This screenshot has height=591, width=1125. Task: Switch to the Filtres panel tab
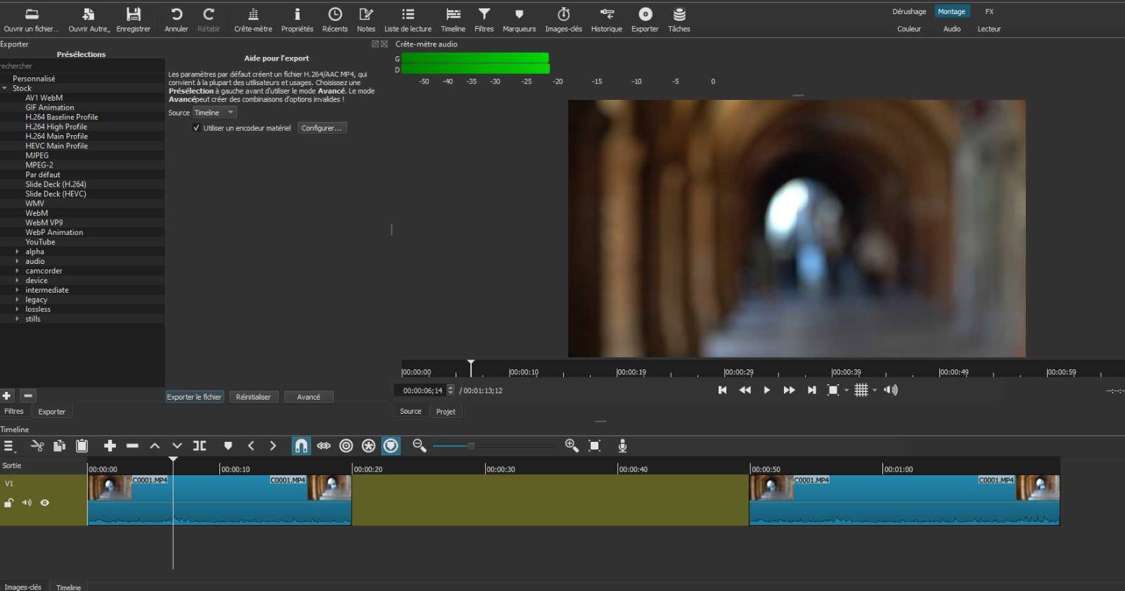coord(14,412)
